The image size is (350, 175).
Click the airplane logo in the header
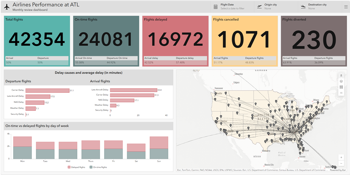pyautogui.click(x=7, y=7)
